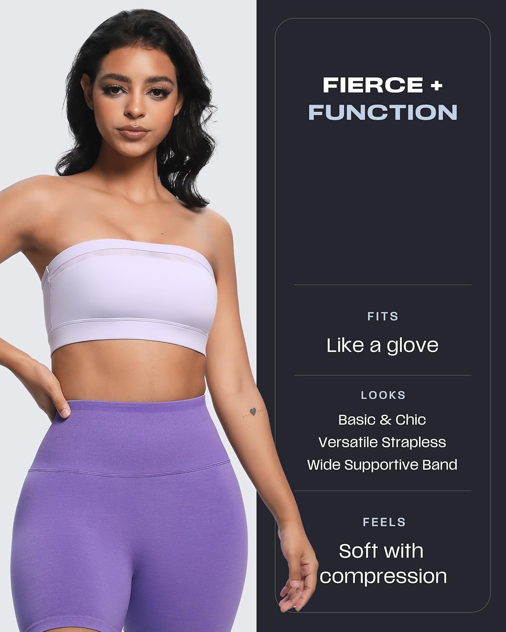This screenshot has width=506, height=632.
Task: Click the 'Basic & Chic' line
Action: [x=382, y=420]
